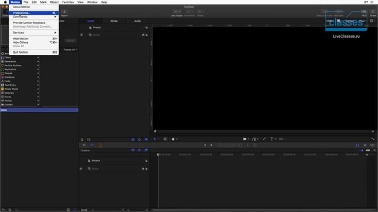Toggle the record animation button
The width and height of the screenshot is (378, 212).
(100, 145)
